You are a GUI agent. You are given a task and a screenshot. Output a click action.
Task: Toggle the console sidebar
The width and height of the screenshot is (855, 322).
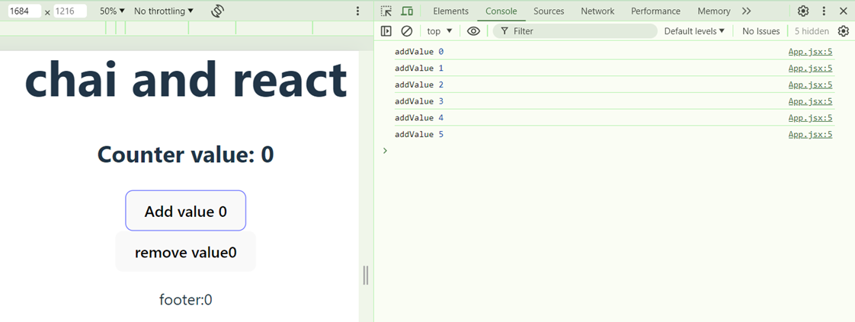[386, 31]
